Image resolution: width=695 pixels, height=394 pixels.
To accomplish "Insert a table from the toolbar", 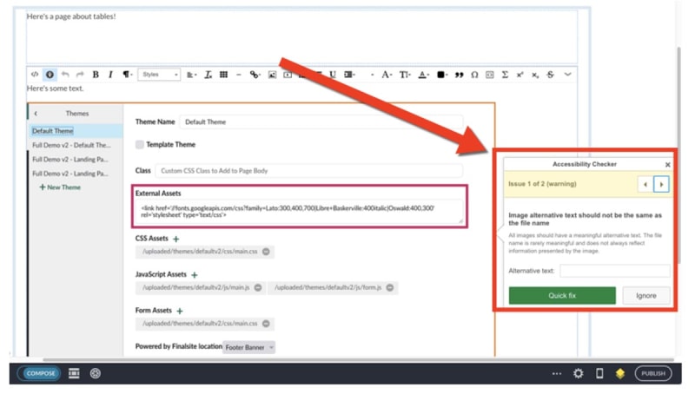I will click(223, 75).
